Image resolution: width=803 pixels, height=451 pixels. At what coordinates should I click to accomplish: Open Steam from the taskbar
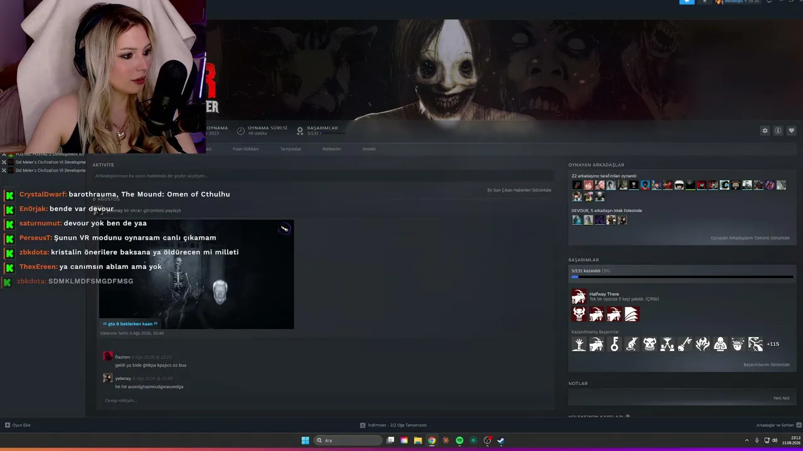tap(501, 440)
